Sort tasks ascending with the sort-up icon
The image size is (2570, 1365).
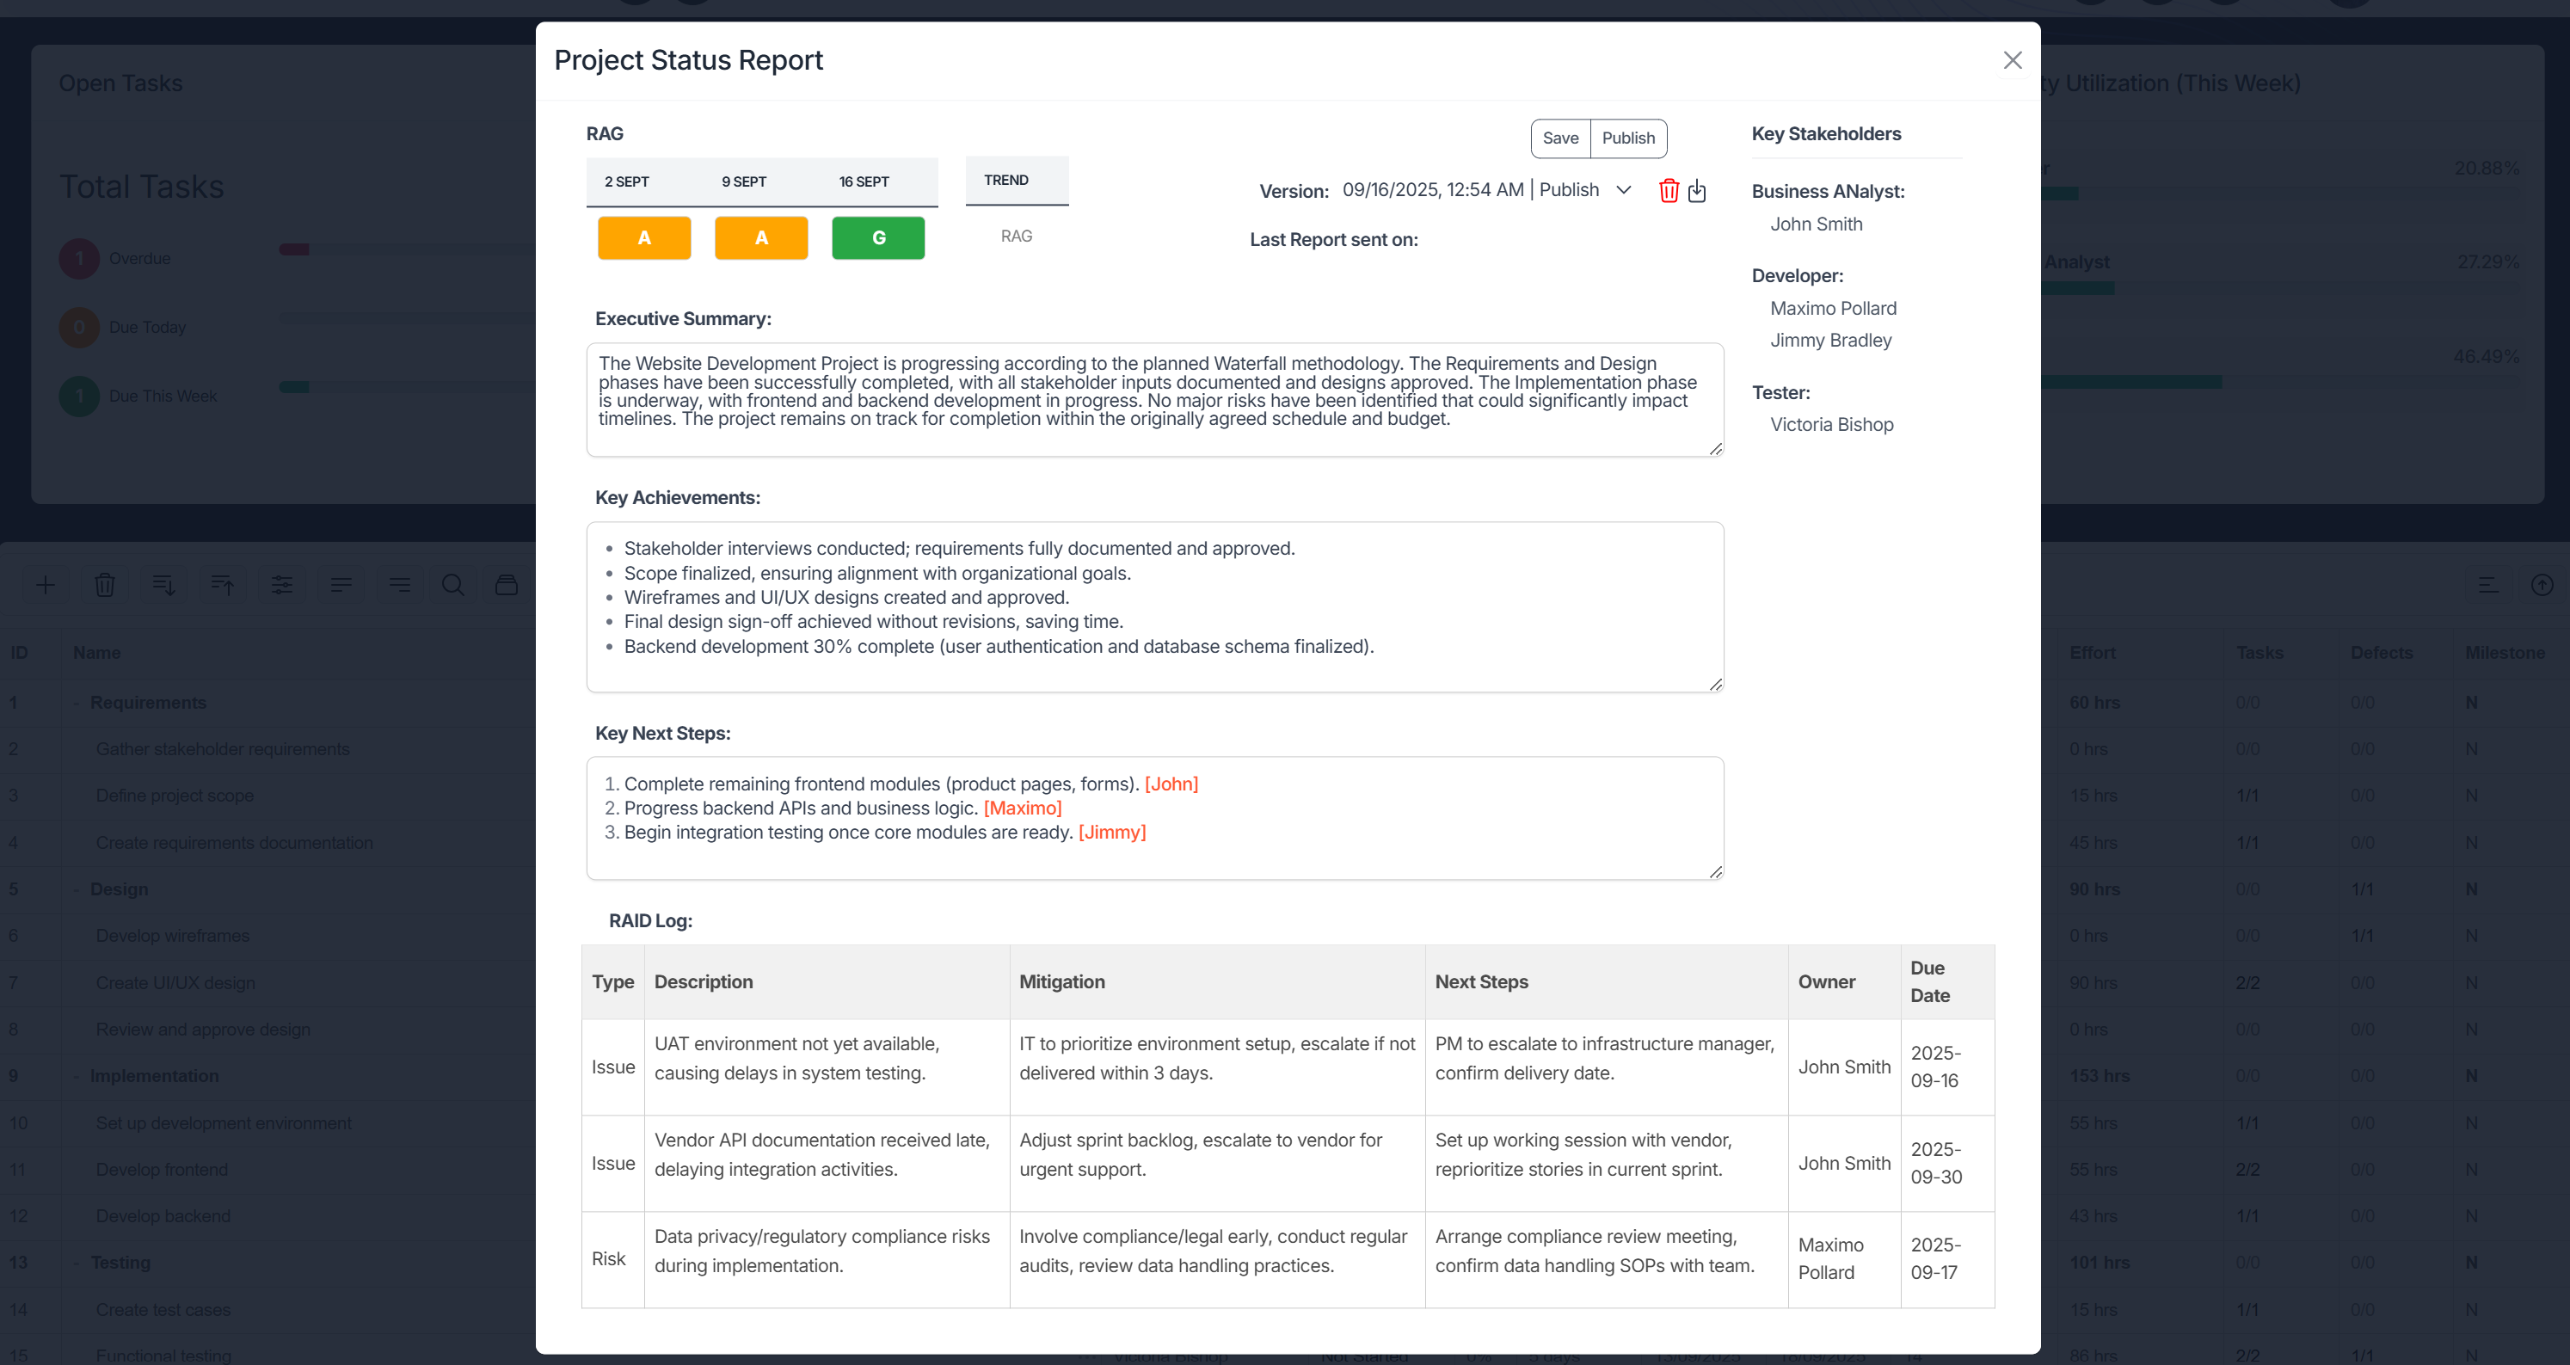222,585
